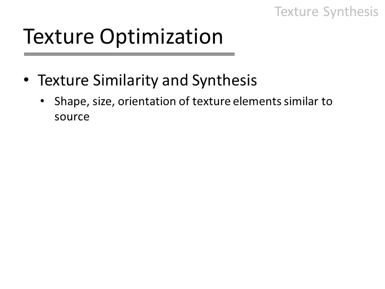The image size is (385, 289).
Task: Select the gray "Texture Synthesis" header text
Action: click(x=326, y=12)
